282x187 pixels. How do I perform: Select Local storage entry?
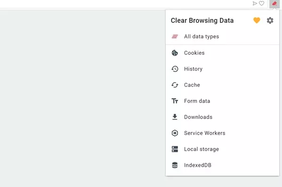(x=223, y=149)
